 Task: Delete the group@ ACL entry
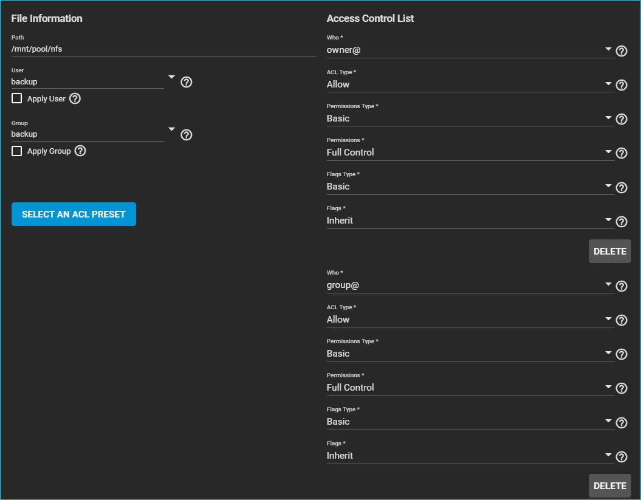609,485
